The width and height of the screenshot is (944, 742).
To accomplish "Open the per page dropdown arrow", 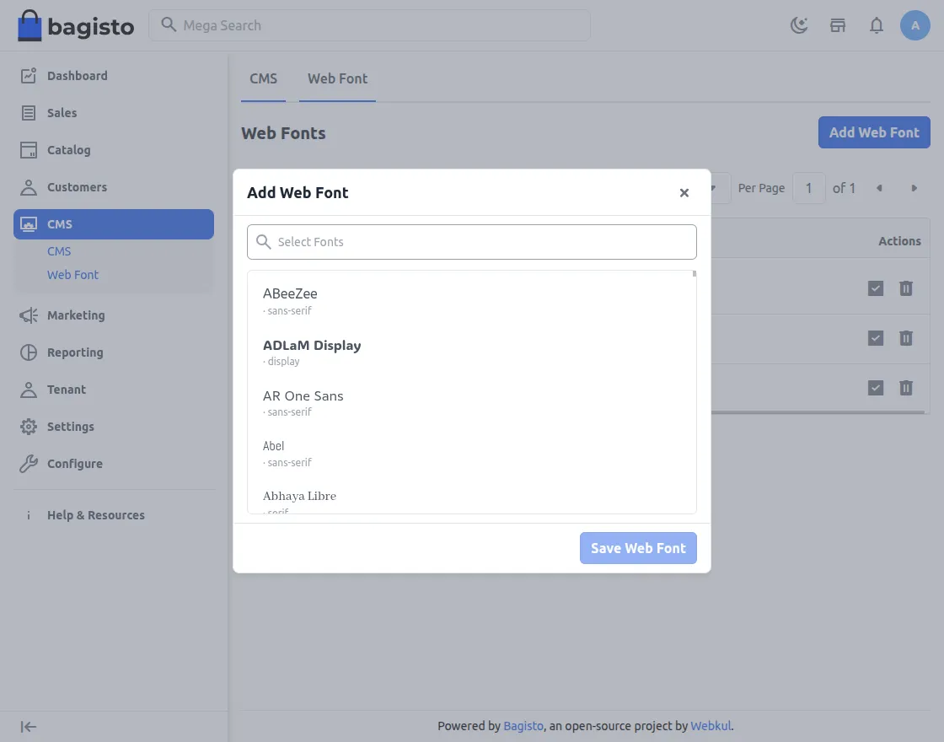I will (x=713, y=189).
